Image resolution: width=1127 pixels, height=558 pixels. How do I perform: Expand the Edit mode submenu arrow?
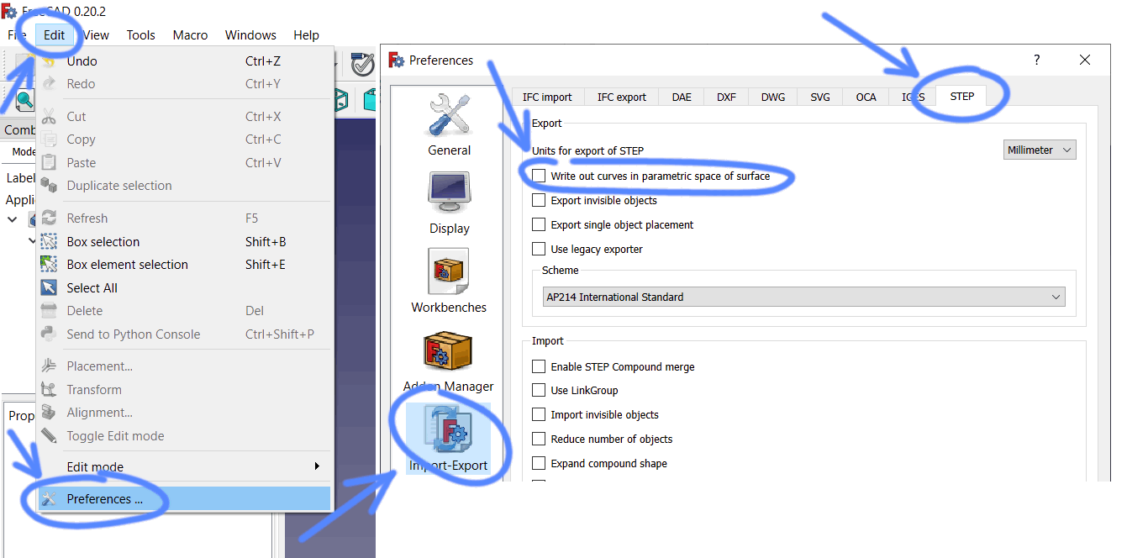(x=317, y=466)
